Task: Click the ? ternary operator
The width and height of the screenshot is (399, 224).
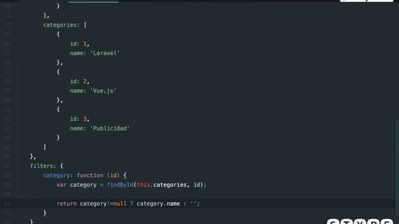Action: [132, 203]
